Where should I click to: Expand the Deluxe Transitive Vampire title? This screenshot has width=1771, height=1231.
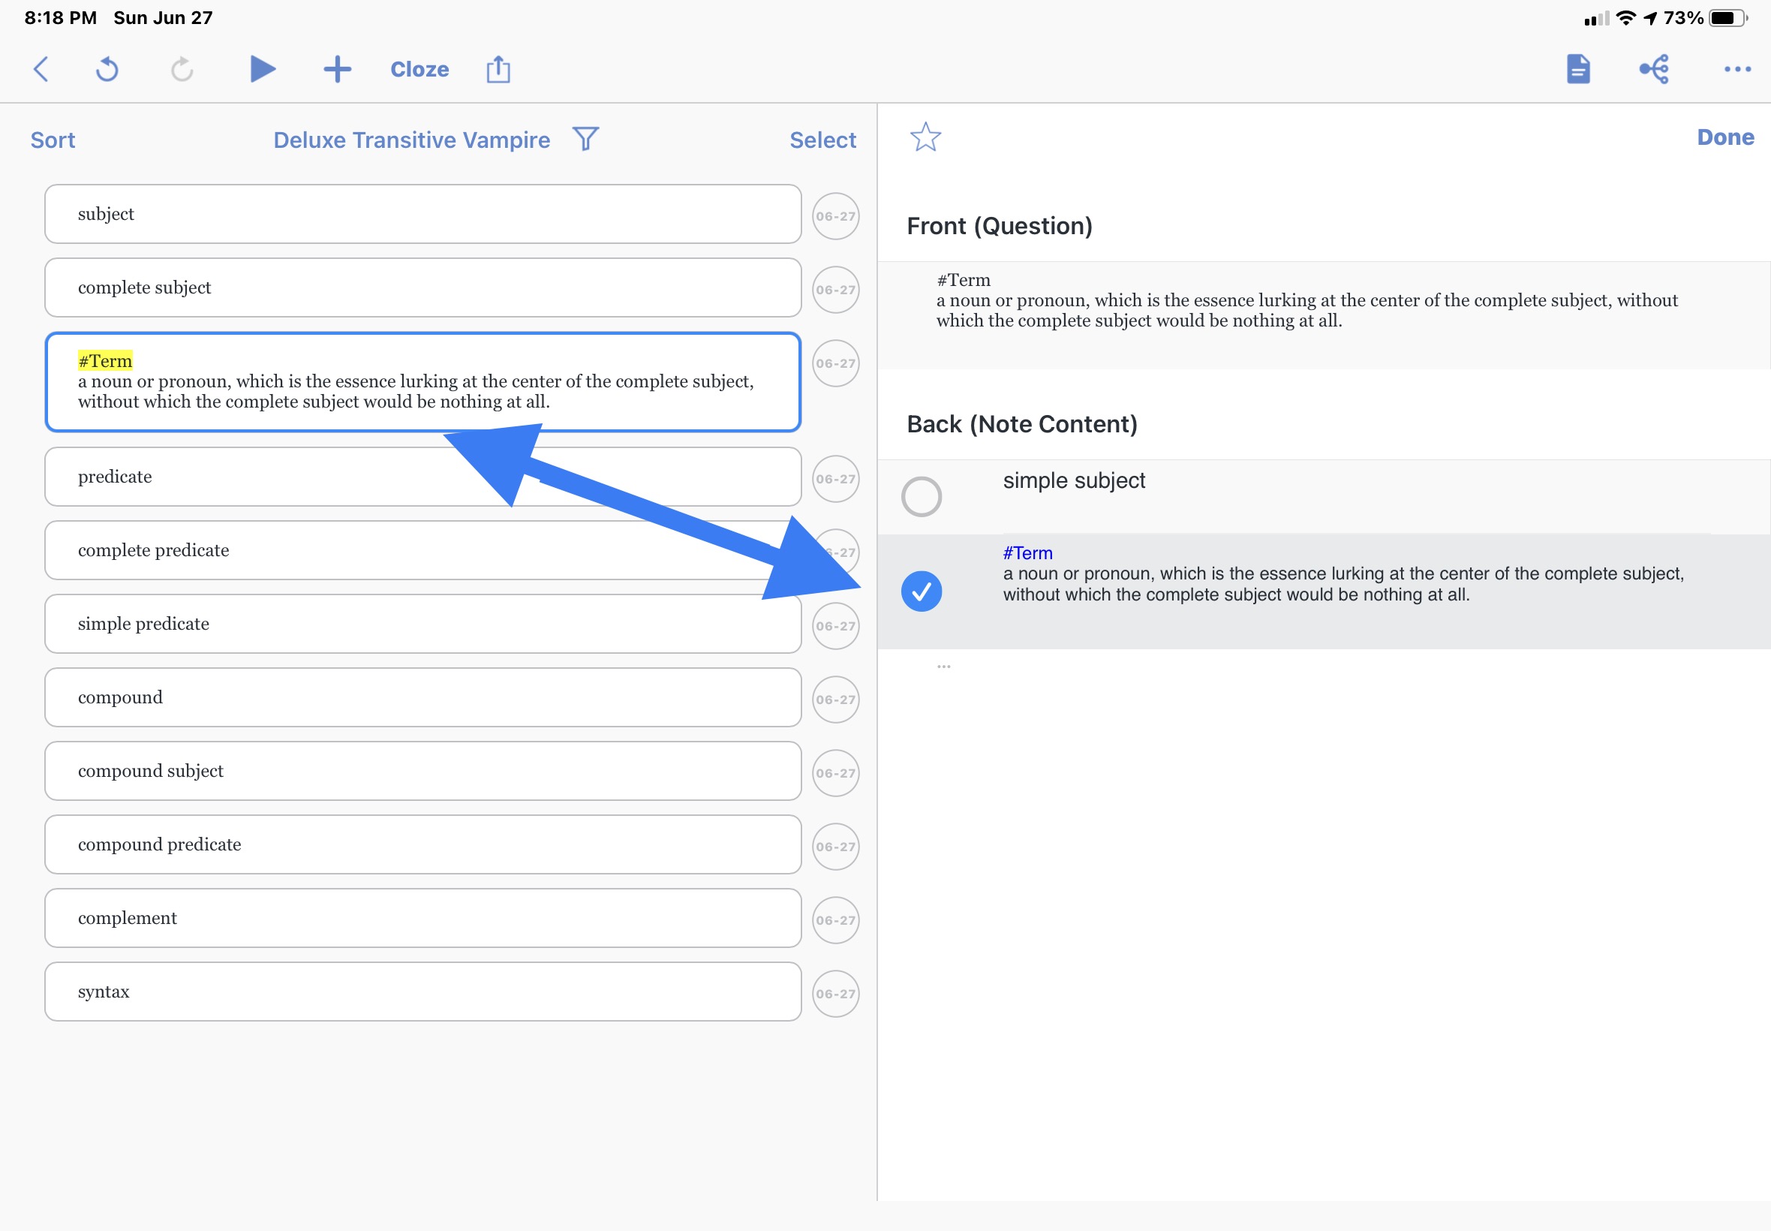(412, 140)
